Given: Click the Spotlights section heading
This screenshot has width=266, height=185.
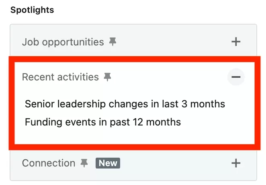Looking at the screenshot, I should [32, 10].
